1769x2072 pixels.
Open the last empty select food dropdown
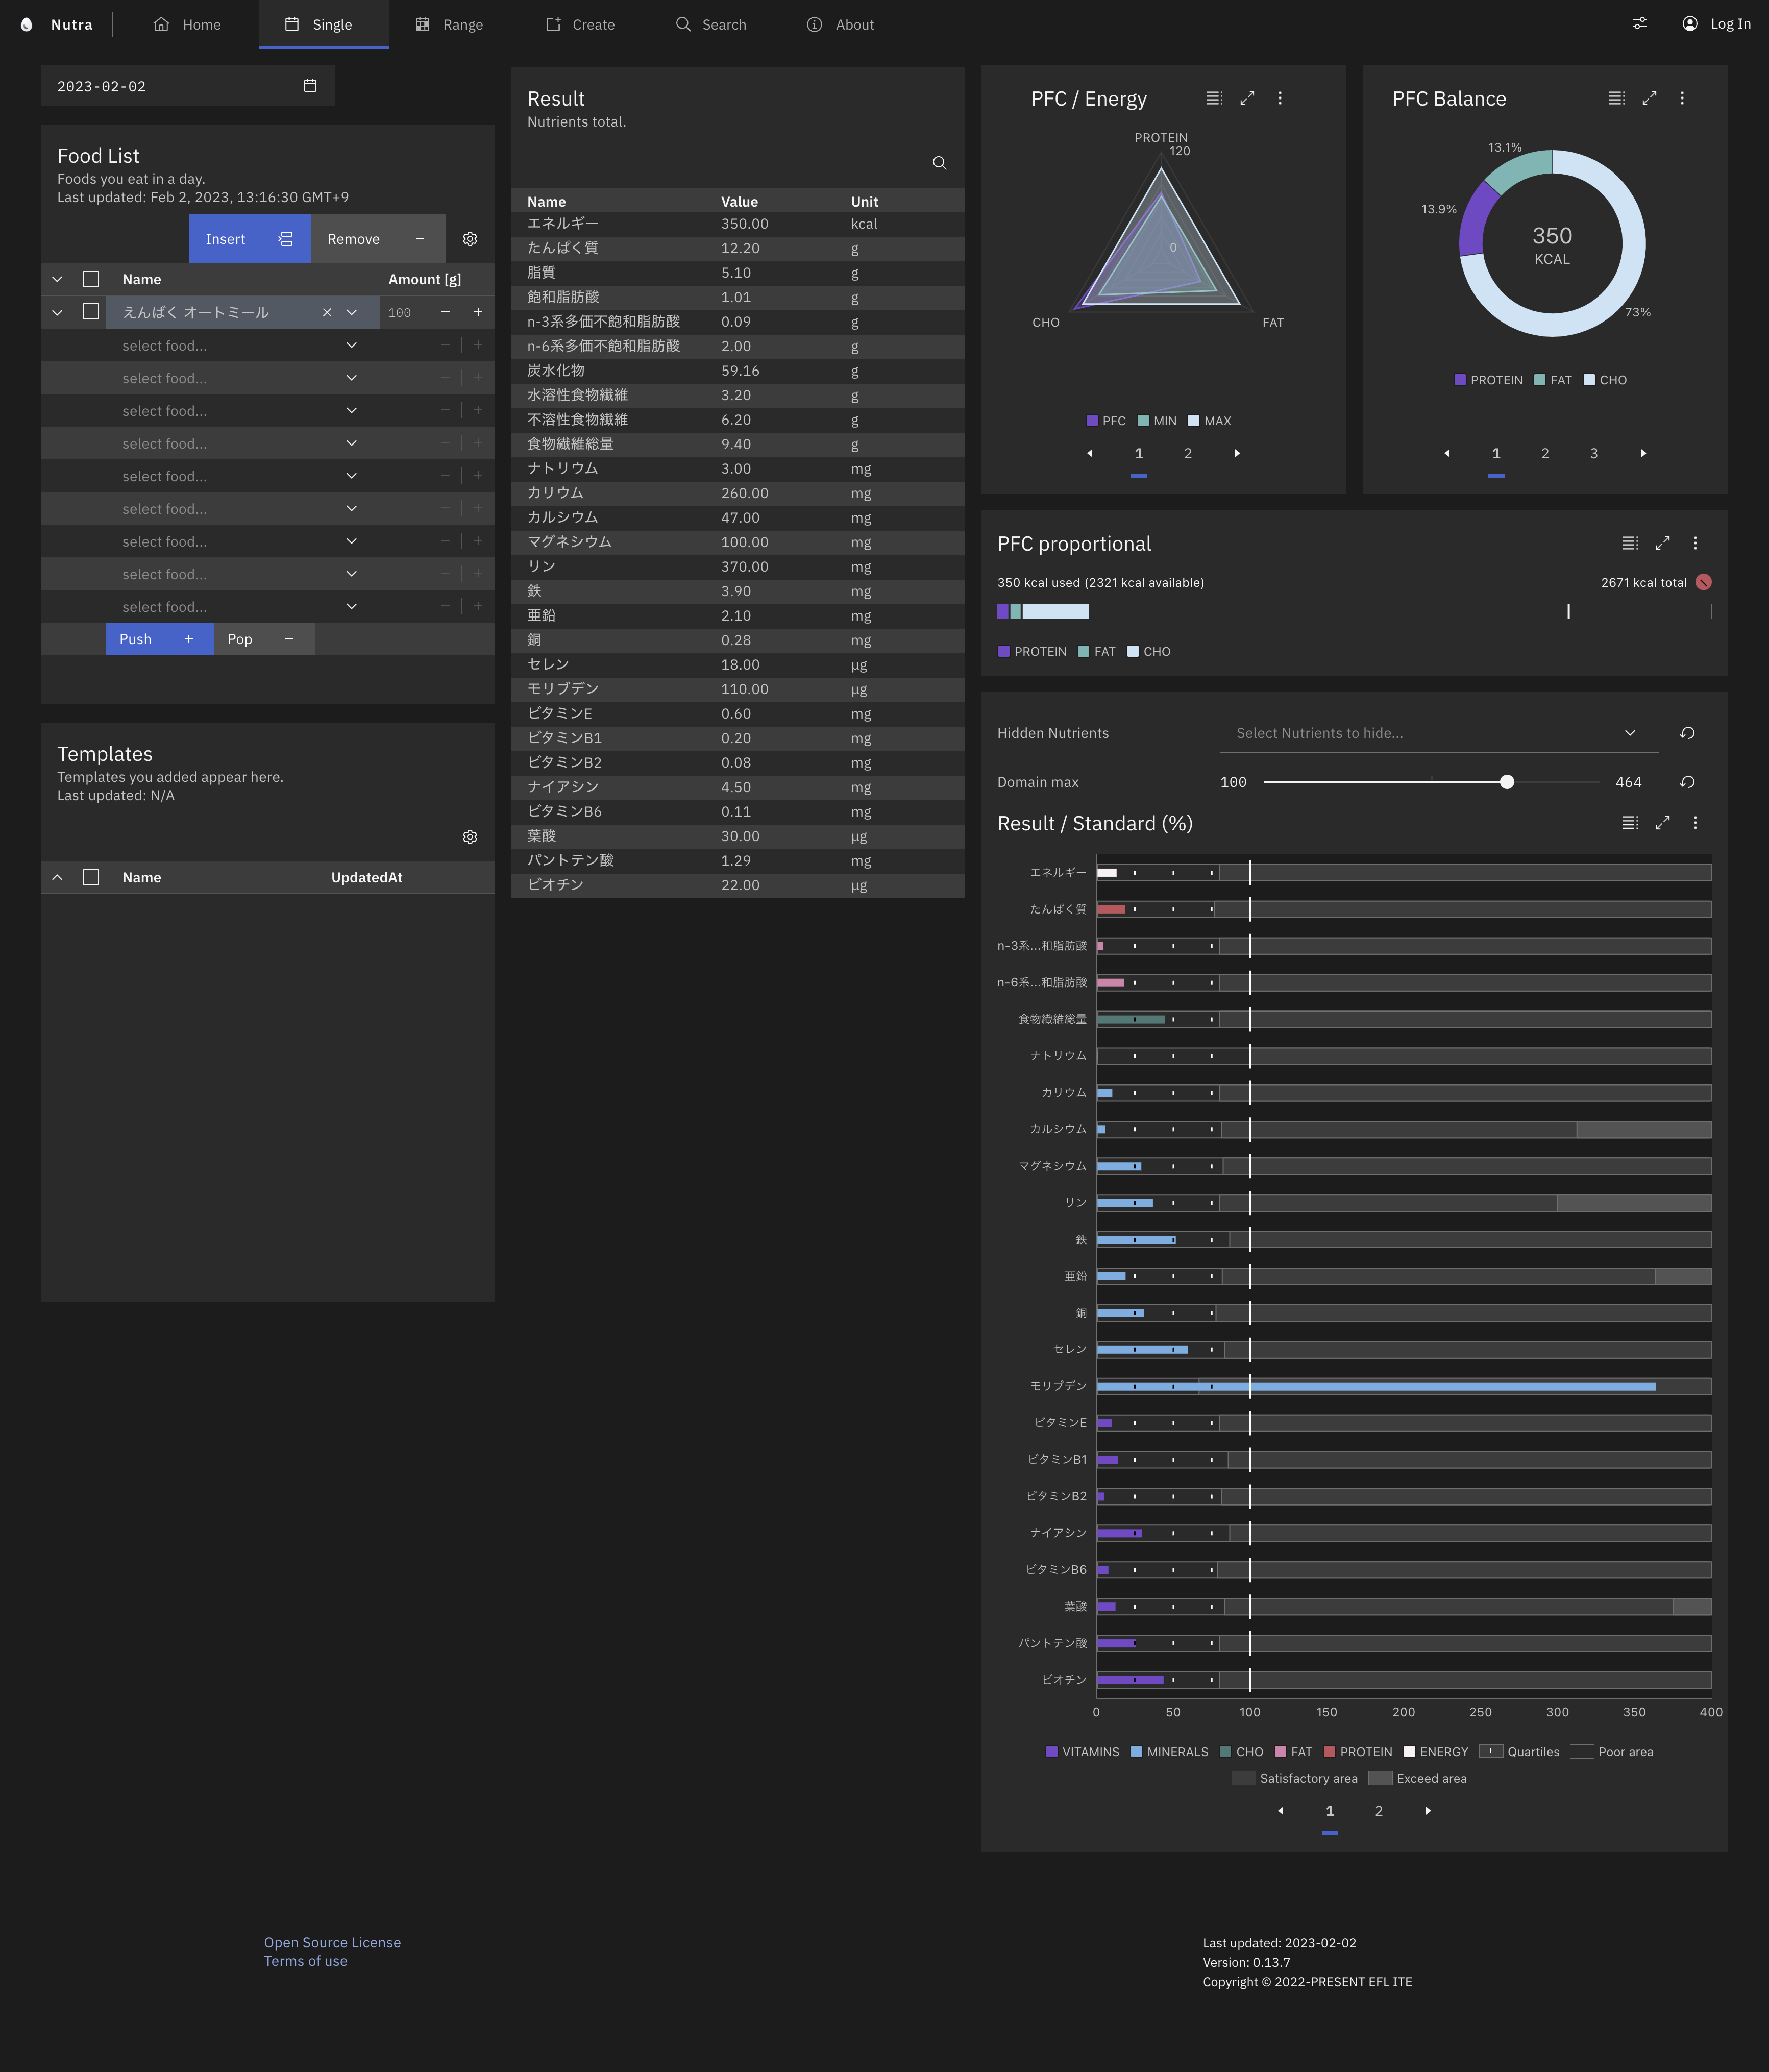351,606
